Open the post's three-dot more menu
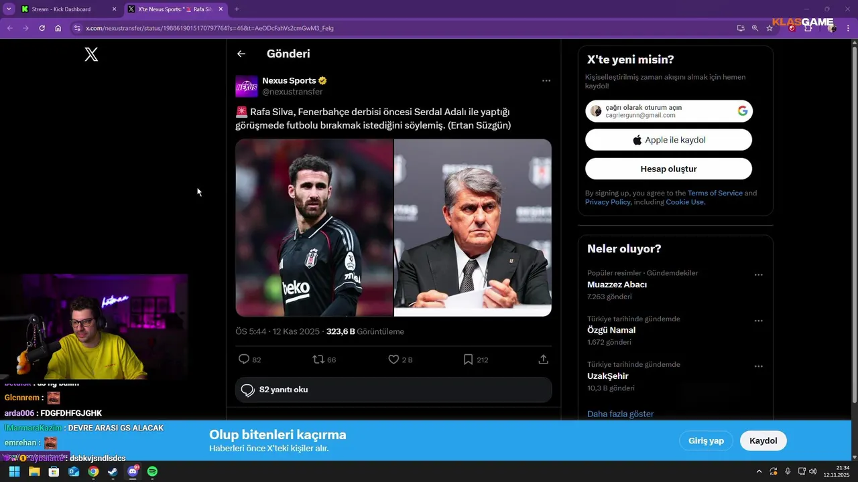The image size is (858, 482). pos(546,81)
